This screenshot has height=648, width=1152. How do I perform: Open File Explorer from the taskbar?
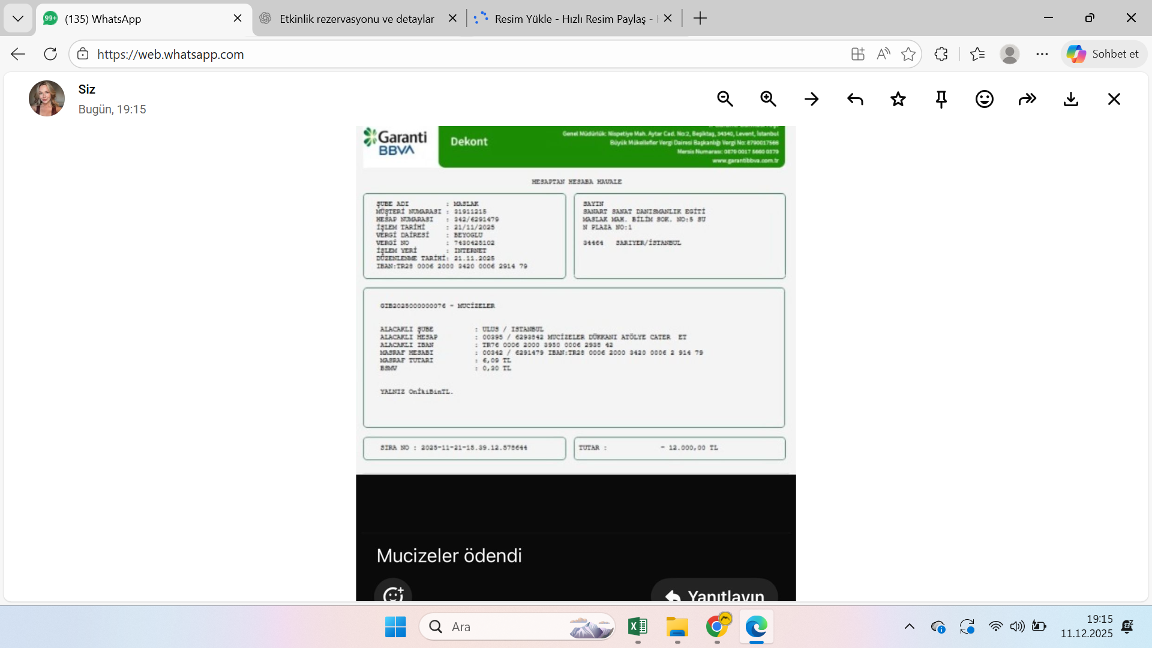click(x=677, y=627)
